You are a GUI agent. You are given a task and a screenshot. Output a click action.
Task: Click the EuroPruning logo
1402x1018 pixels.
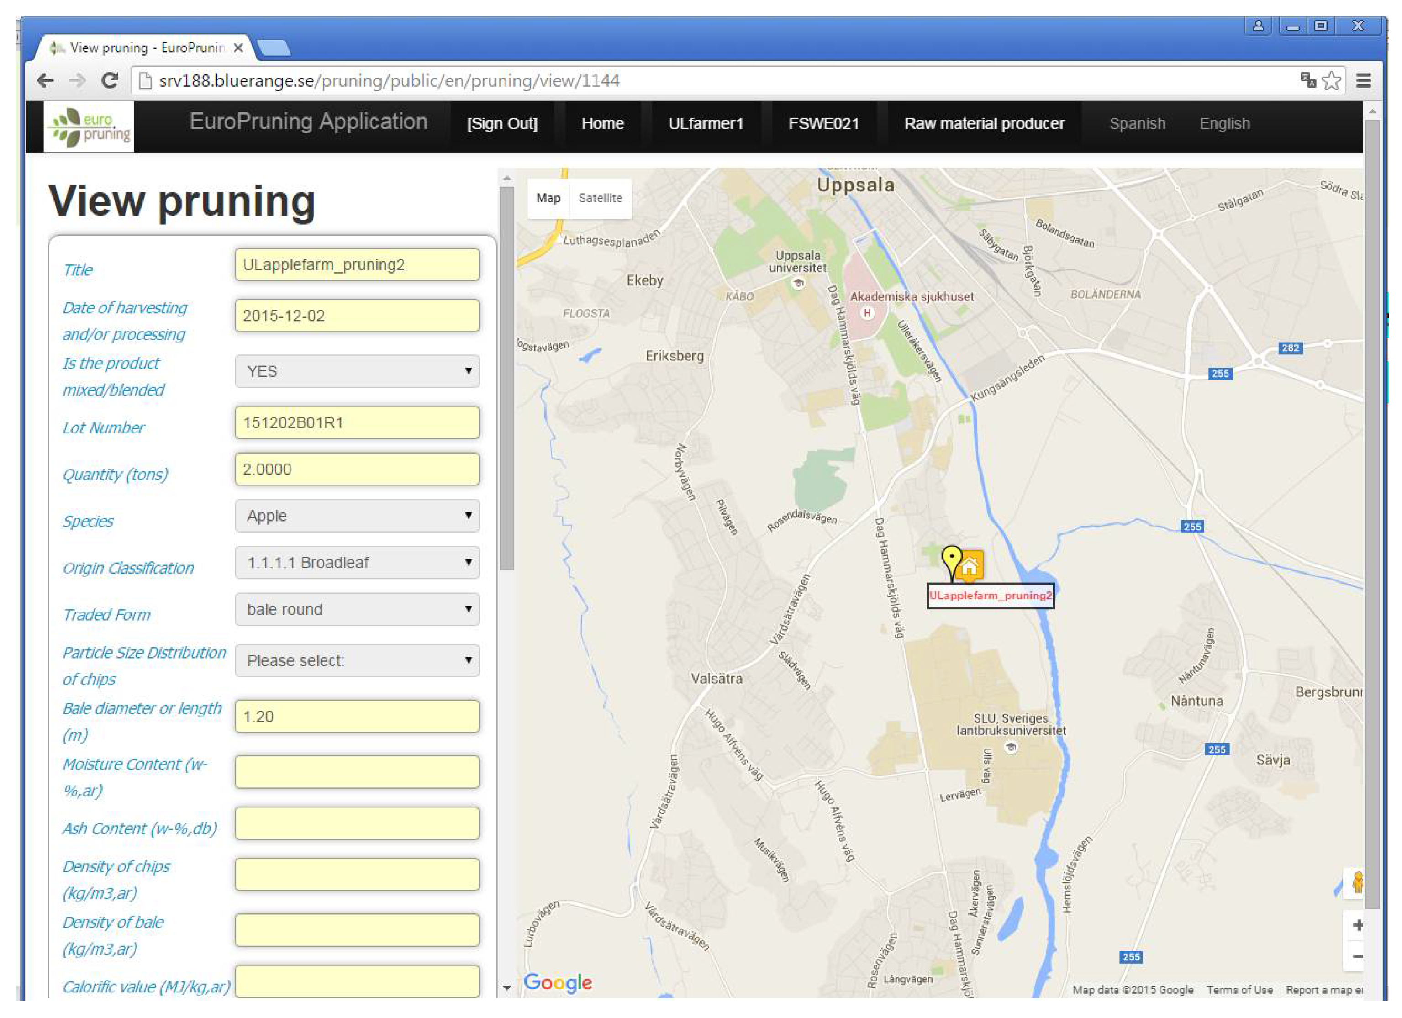(89, 126)
